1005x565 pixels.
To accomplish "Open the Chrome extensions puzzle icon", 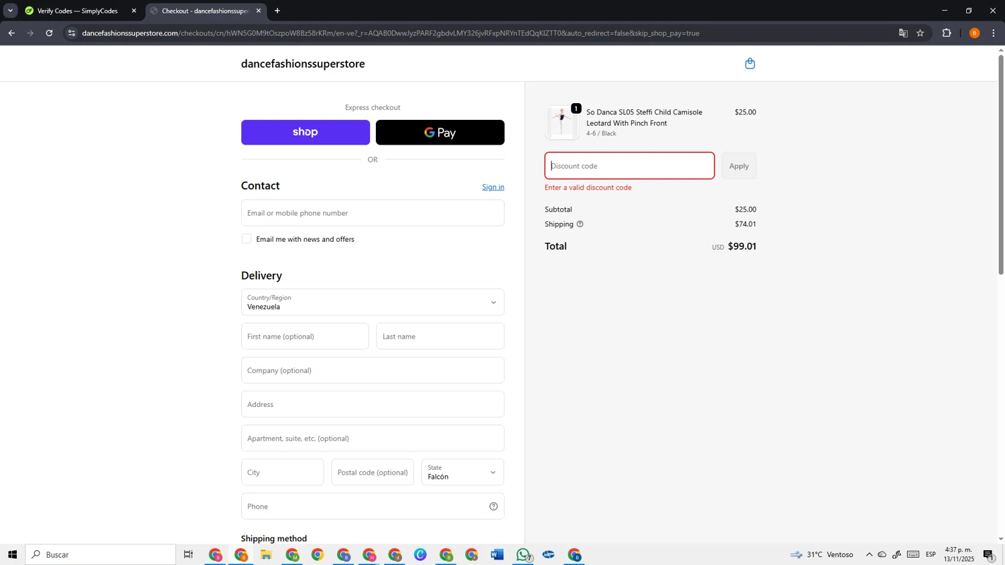I will pos(947,33).
